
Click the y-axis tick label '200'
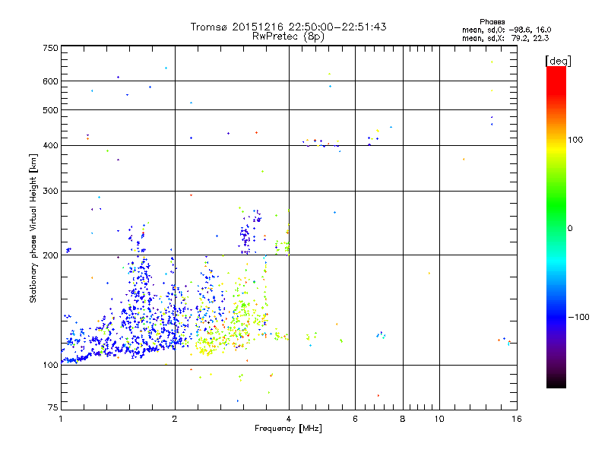click(x=50, y=255)
